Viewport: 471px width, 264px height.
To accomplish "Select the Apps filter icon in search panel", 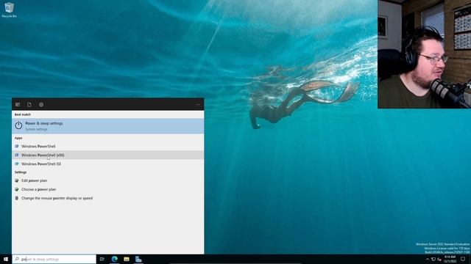I will click(18, 104).
